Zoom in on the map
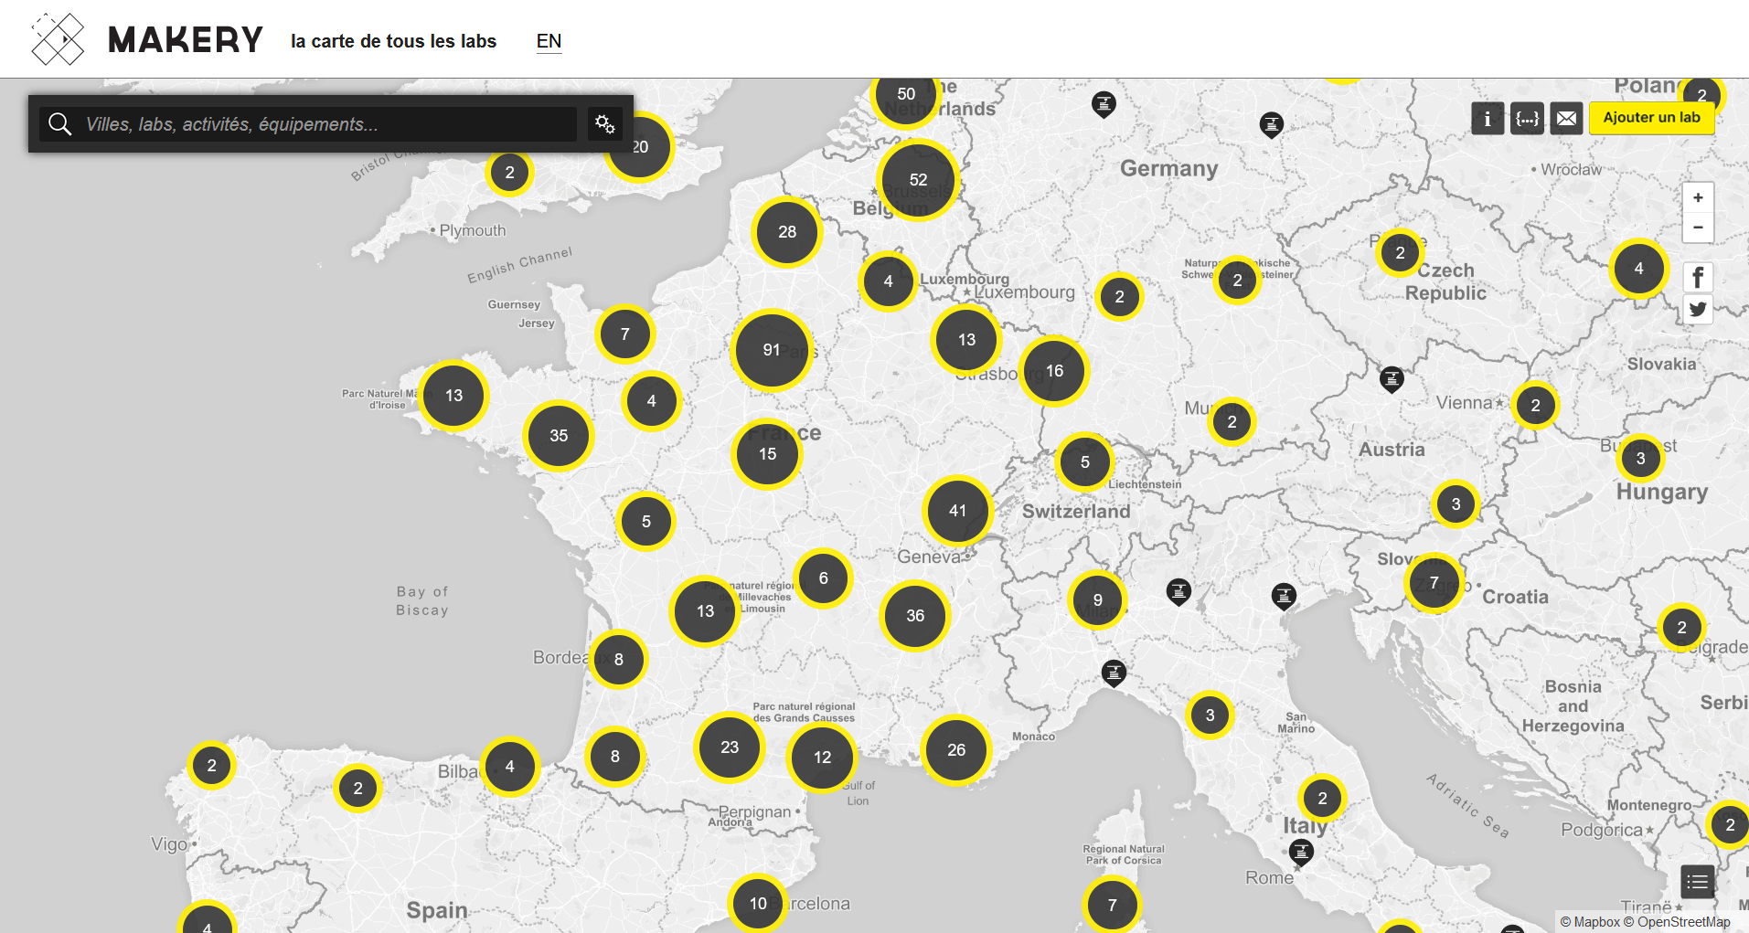 tap(1698, 197)
